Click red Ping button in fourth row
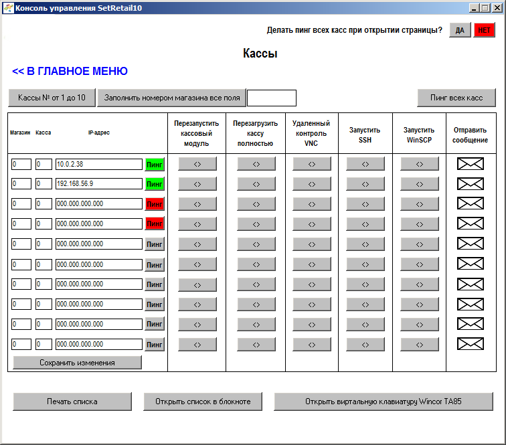This screenshot has height=445, width=506. [155, 224]
